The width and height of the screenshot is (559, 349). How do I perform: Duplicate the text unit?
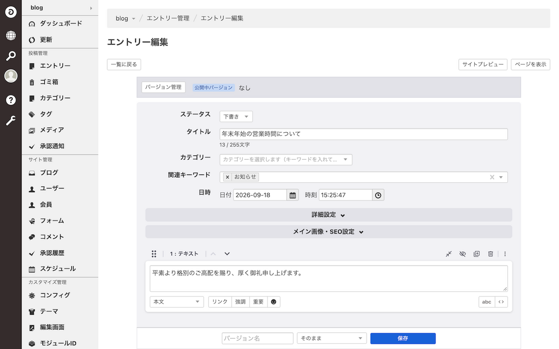pos(477,254)
